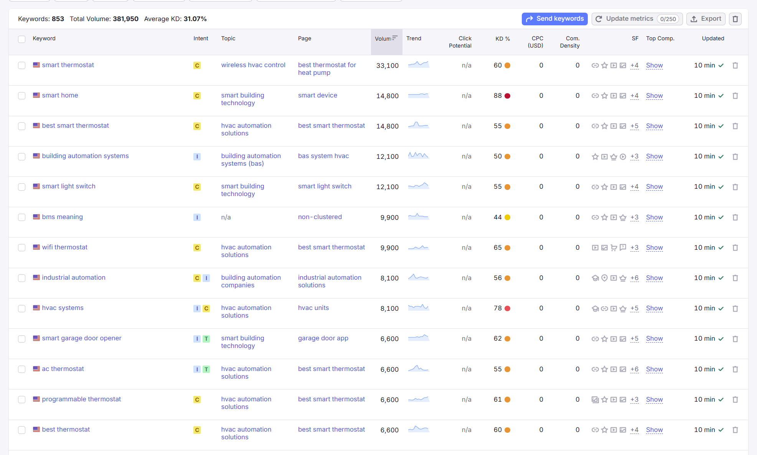Click the trend sparkline for building automation systems
Screen dimensions: 757x455
click(x=418, y=156)
